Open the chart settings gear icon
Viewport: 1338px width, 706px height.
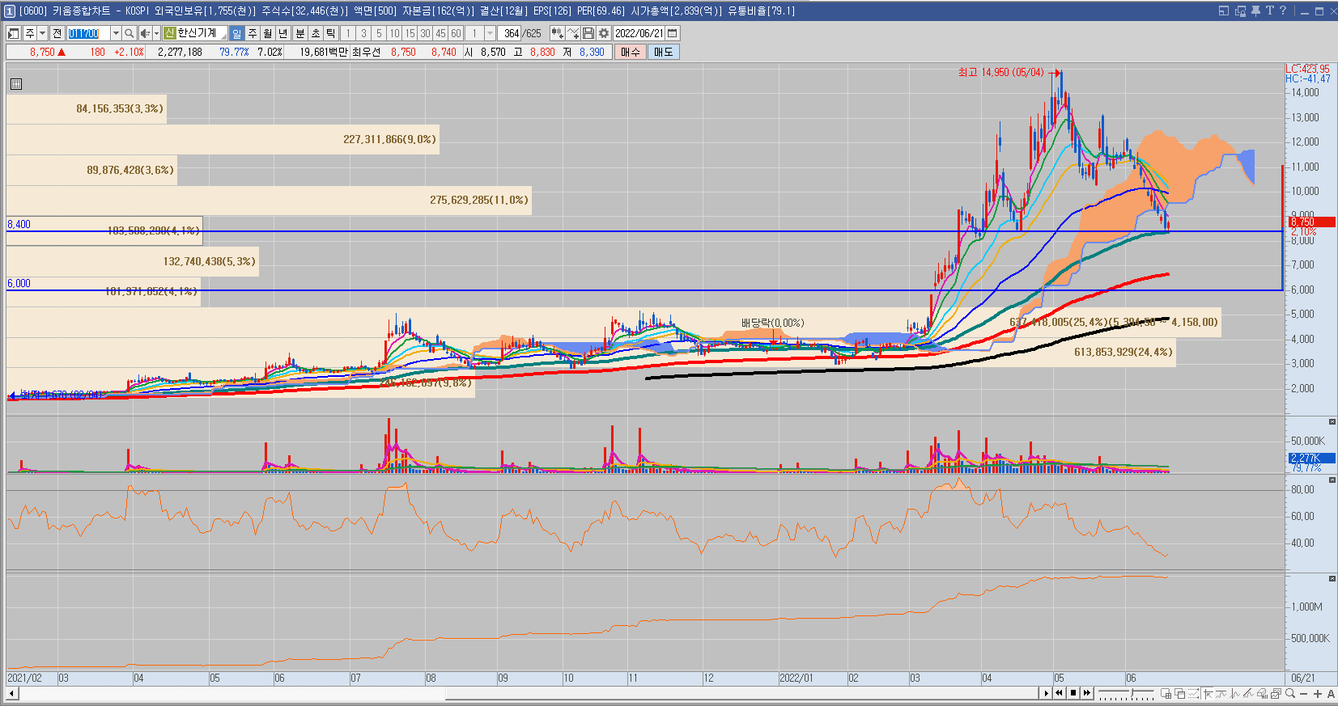[x=604, y=33]
